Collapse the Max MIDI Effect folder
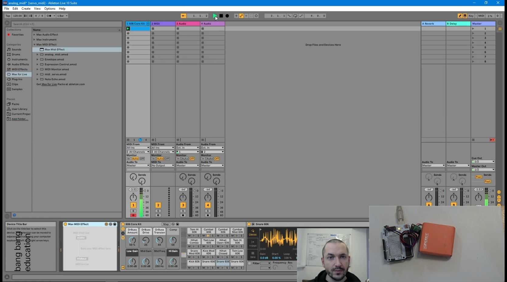Viewport: 507px width, 282px height. (34, 45)
